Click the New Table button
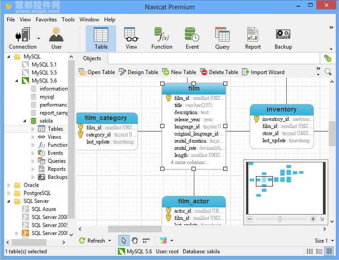 pyautogui.click(x=179, y=72)
